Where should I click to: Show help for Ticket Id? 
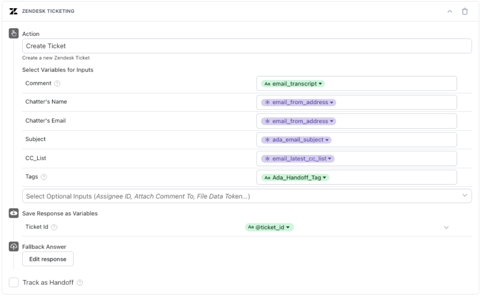pos(54,227)
